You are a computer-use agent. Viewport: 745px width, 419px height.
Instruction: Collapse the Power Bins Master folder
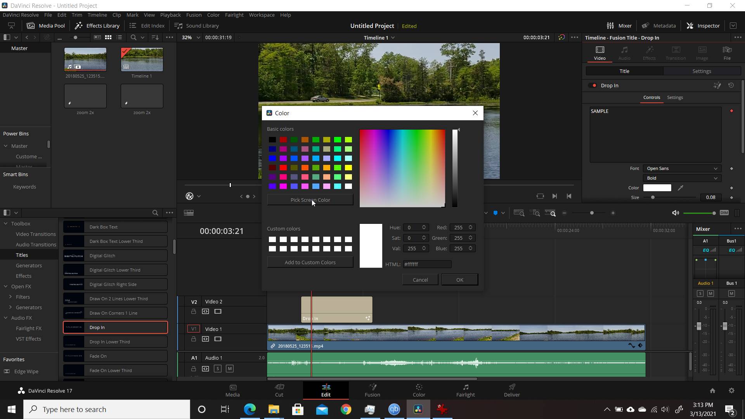tap(6, 146)
